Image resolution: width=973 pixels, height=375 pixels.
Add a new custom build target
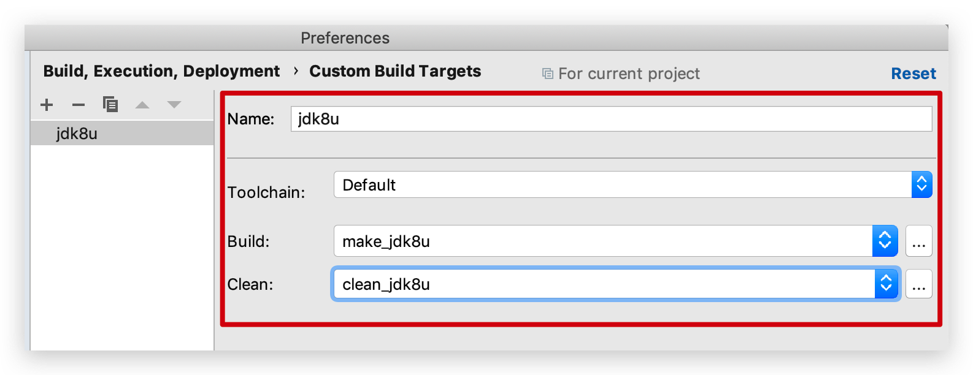point(47,105)
